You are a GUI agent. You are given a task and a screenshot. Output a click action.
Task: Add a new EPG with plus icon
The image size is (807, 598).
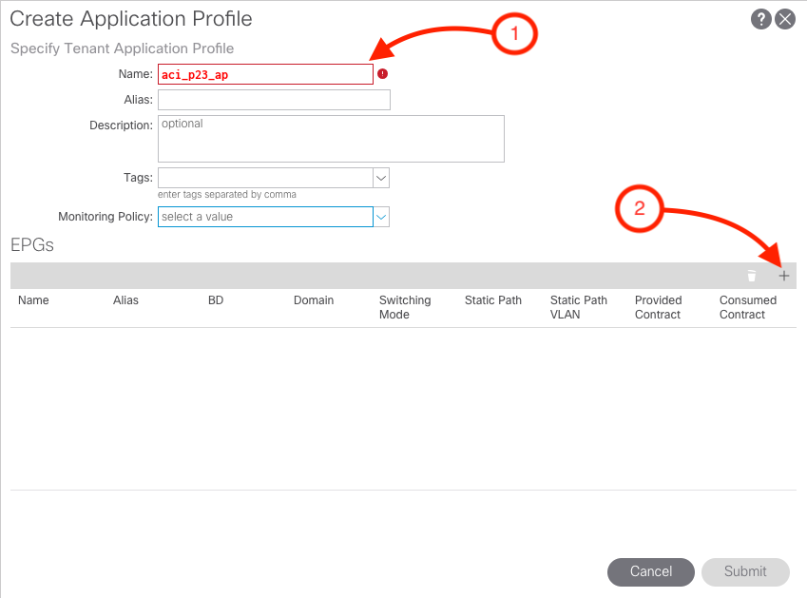(x=784, y=276)
